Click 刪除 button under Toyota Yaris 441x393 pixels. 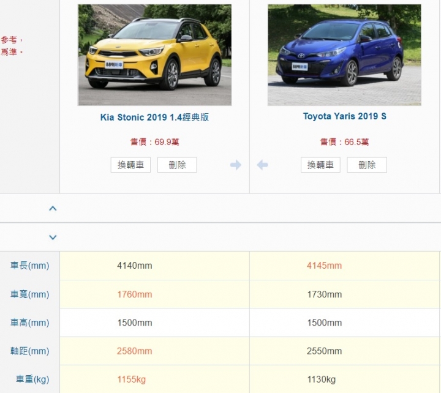pos(367,165)
